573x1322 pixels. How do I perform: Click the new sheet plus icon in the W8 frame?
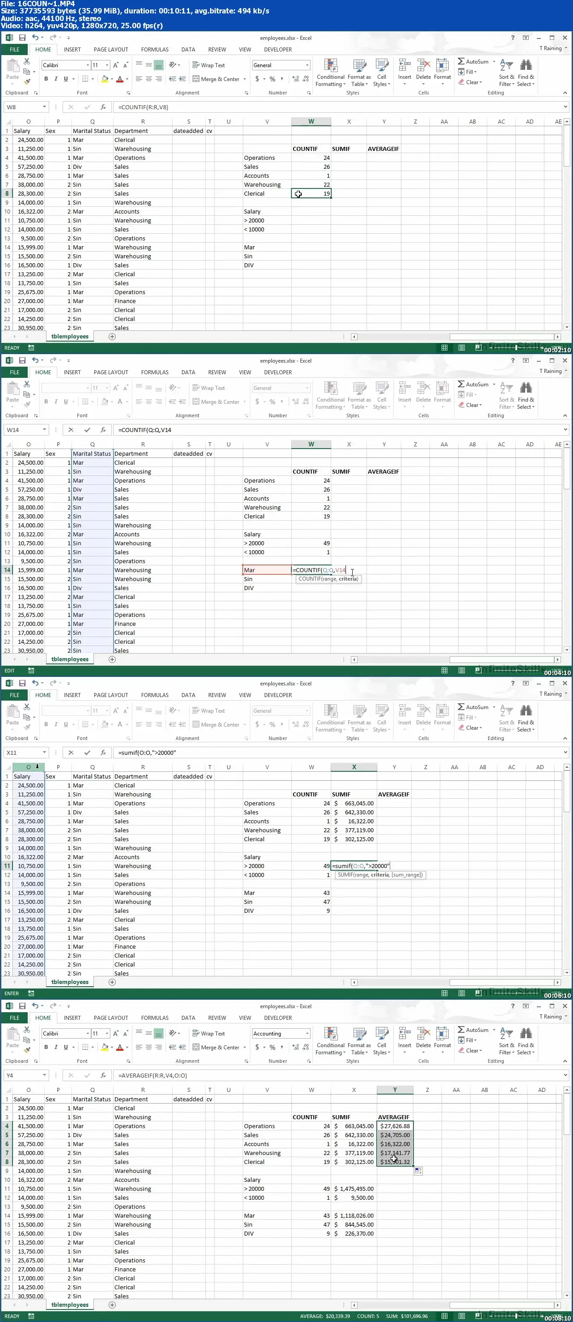click(x=112, y=337)
